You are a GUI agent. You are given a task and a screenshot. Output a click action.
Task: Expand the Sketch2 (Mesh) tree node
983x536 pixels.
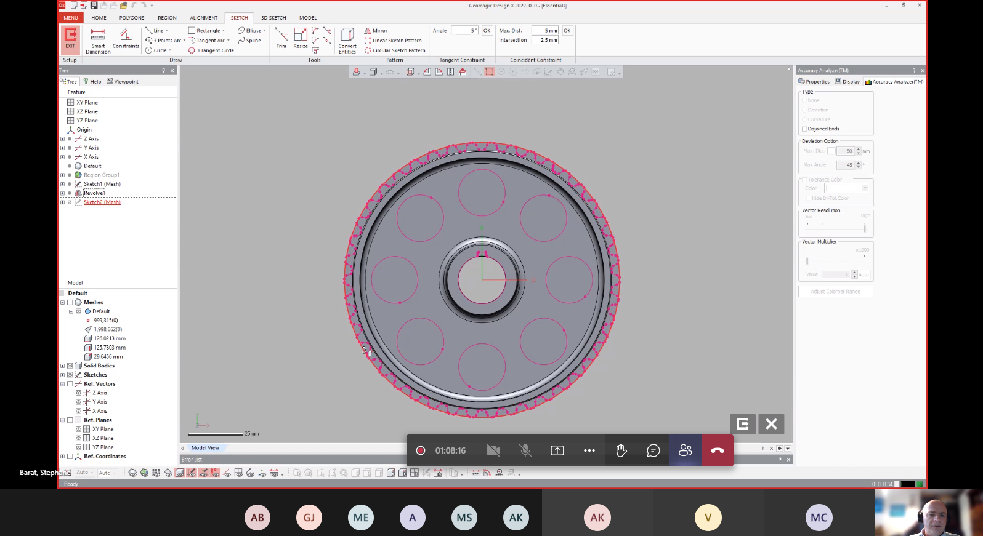click(x=62, y=202)
